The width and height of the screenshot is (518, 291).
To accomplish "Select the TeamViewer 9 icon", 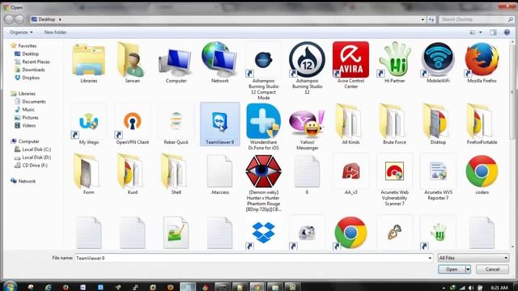I will point(219,124).
